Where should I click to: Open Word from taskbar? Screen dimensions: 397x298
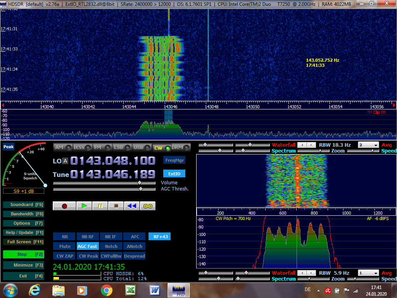click(x=155, y=290)
